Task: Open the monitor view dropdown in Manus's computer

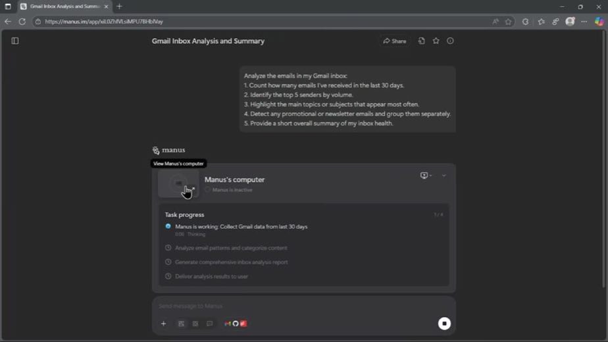Action: point(426,176)
